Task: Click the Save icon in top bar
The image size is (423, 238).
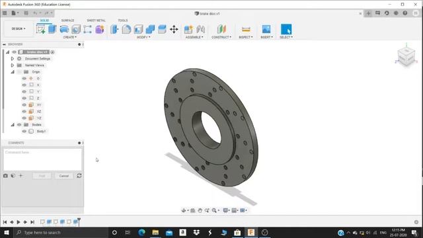Action: 26,13
